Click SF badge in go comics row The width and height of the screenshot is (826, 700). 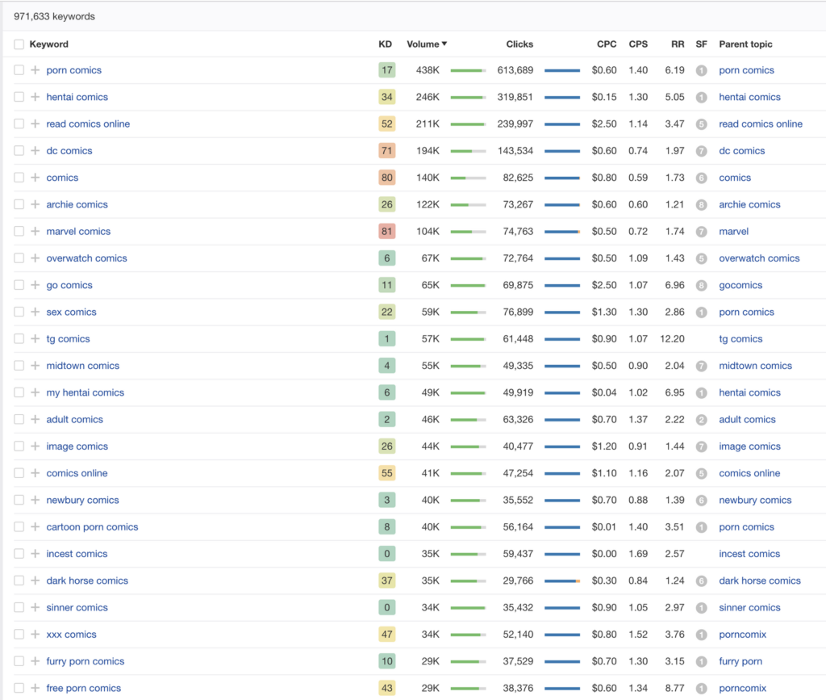pyautogui.click(x=701, y=285)
